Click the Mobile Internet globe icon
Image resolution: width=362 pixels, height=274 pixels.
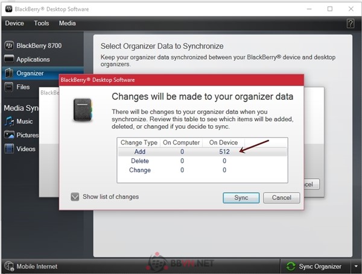(9, 266)
